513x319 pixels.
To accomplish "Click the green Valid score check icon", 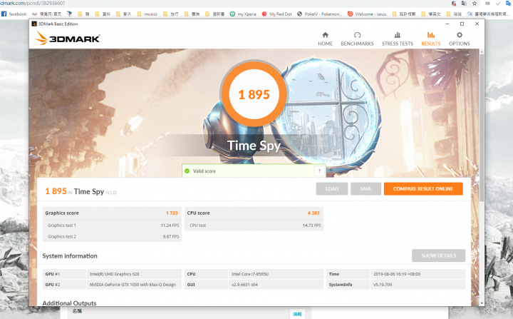I will pos(187,171).
